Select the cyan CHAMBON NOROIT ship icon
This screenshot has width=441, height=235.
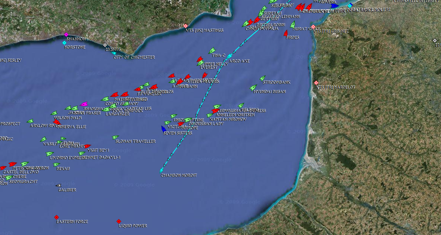pyautogui.click(x=162, y=171)
